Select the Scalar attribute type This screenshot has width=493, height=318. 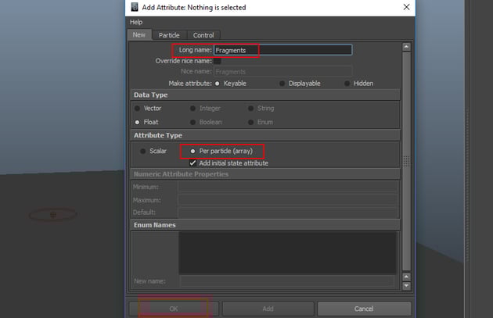142,151
